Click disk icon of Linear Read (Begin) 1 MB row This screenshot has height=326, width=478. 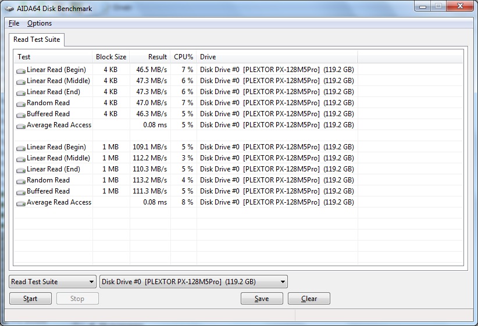pyautogui.click(x=21, y=148)
